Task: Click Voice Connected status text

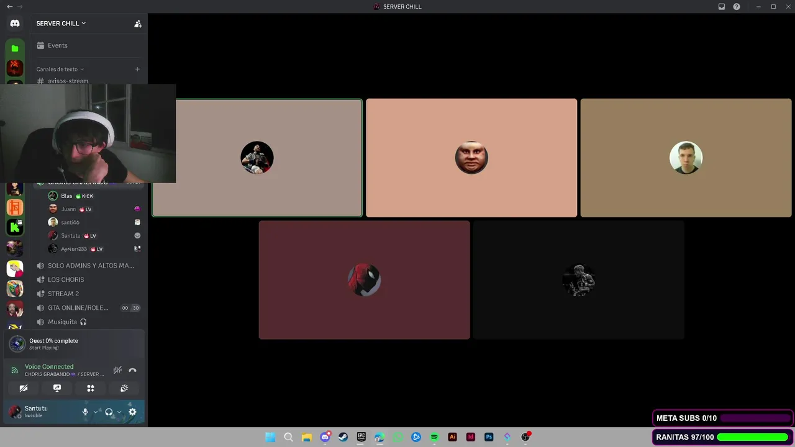Action: [49, 366]
